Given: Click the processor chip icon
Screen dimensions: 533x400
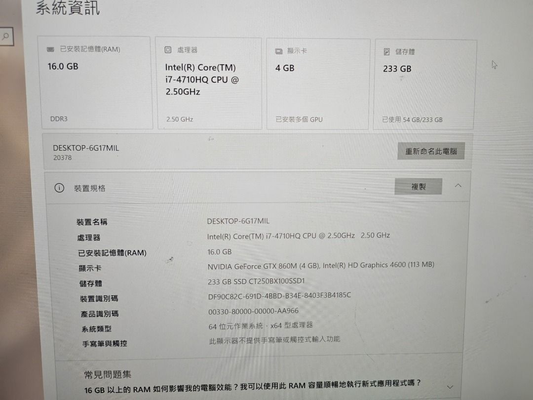Looking at the screenshot, I should 168,50.
